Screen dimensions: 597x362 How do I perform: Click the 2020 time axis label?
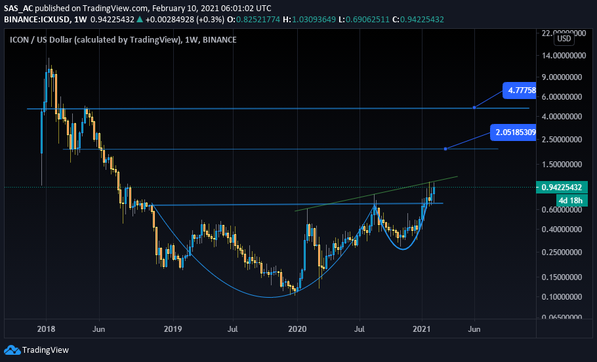tap(297, 329)
